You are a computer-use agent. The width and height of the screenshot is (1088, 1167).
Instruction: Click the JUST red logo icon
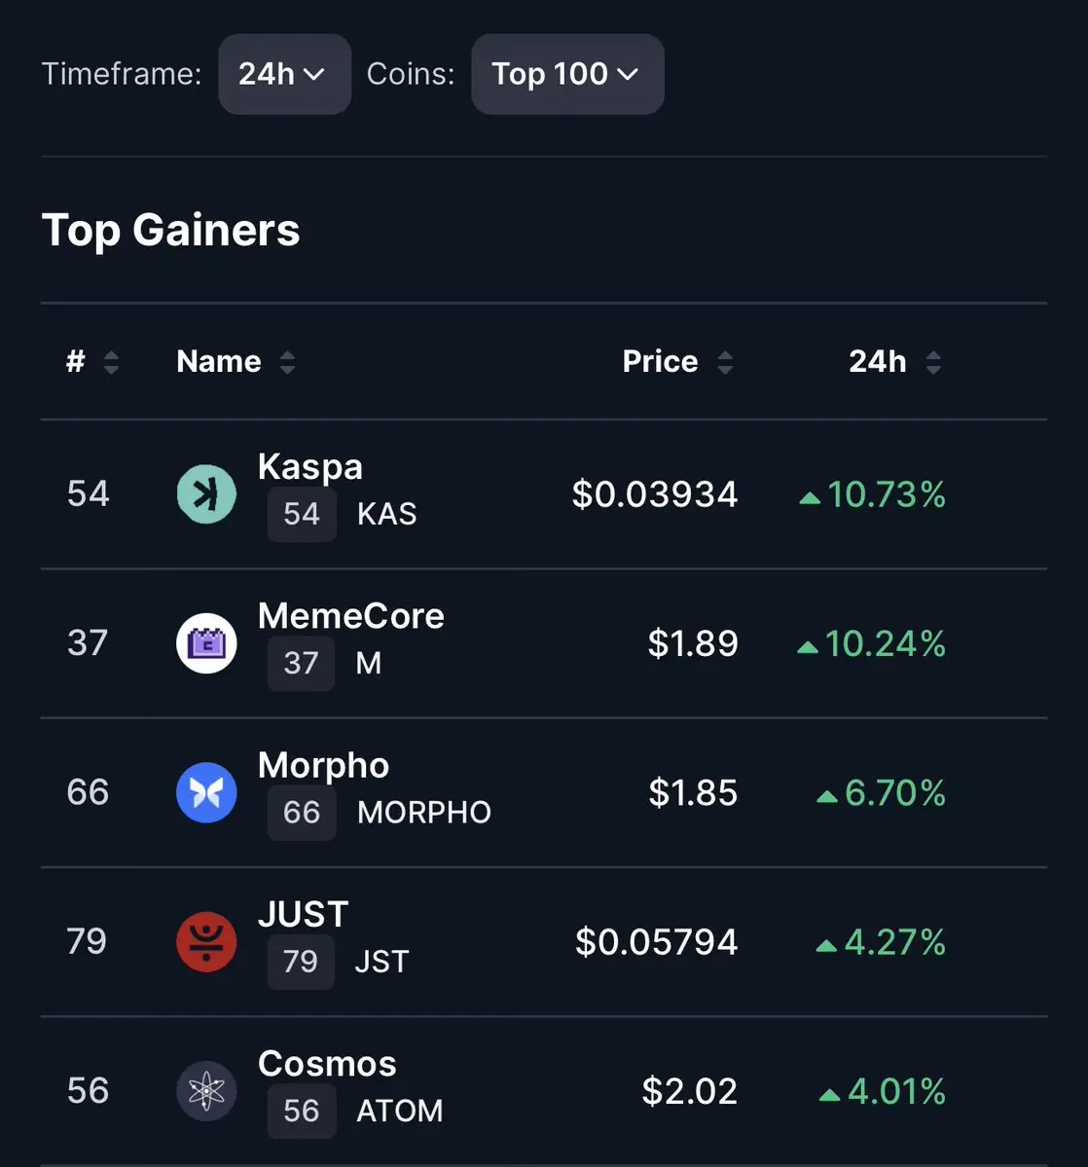(x=206, y=941)
